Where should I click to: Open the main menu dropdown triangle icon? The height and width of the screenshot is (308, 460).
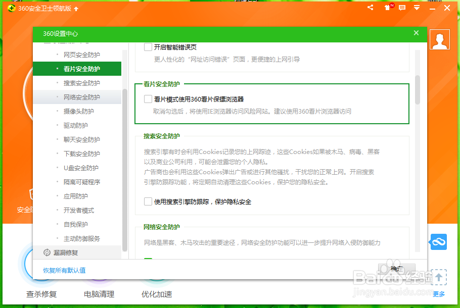pyautogui.click(x=417, y=8)
